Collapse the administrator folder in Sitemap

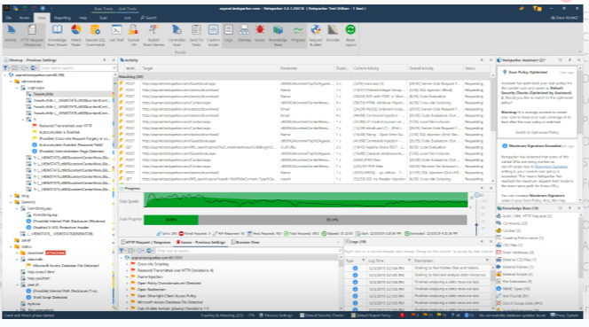point(11,82)
